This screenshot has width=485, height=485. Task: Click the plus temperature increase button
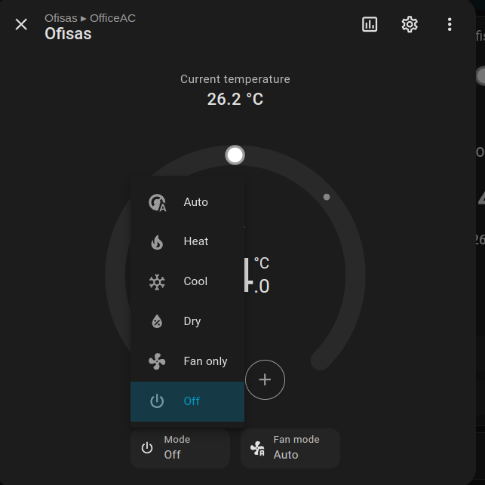pos(265,379)
